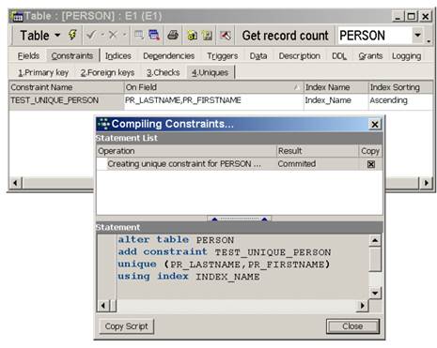This screenshot has height=348, width=437.
Task: Click the Commited result cell
Action: pos(317,164)
